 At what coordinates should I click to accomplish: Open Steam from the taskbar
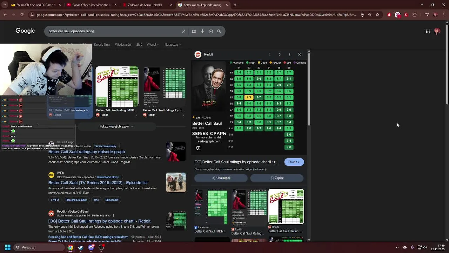pos(81,247)
